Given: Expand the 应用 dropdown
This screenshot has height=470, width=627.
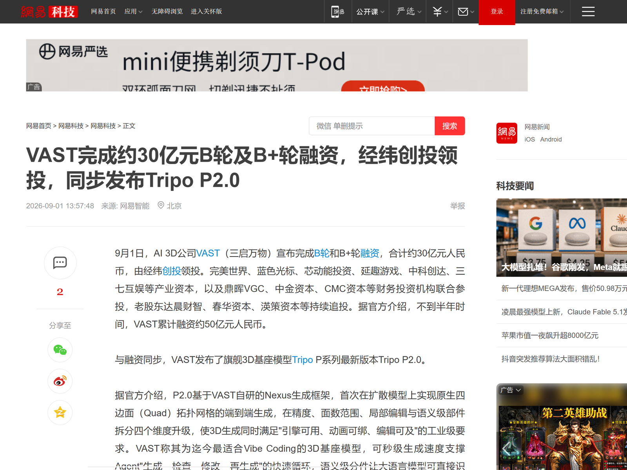Looking at the screenshot, I should pyautogui.click(x=133, y=12).
